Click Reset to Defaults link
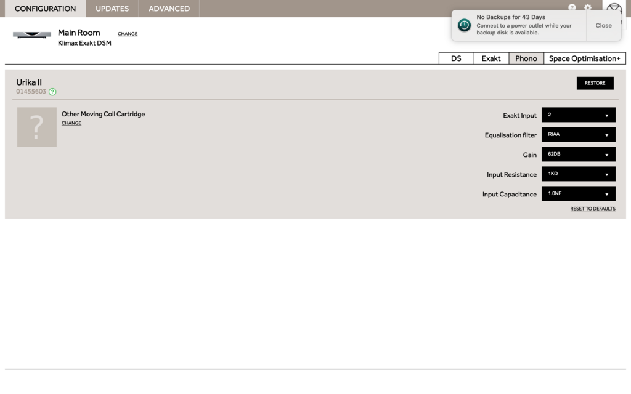 pyautogui.click(x=592, y=209)
